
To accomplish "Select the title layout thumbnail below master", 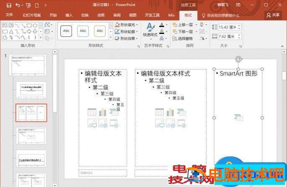I will (31, 90).
